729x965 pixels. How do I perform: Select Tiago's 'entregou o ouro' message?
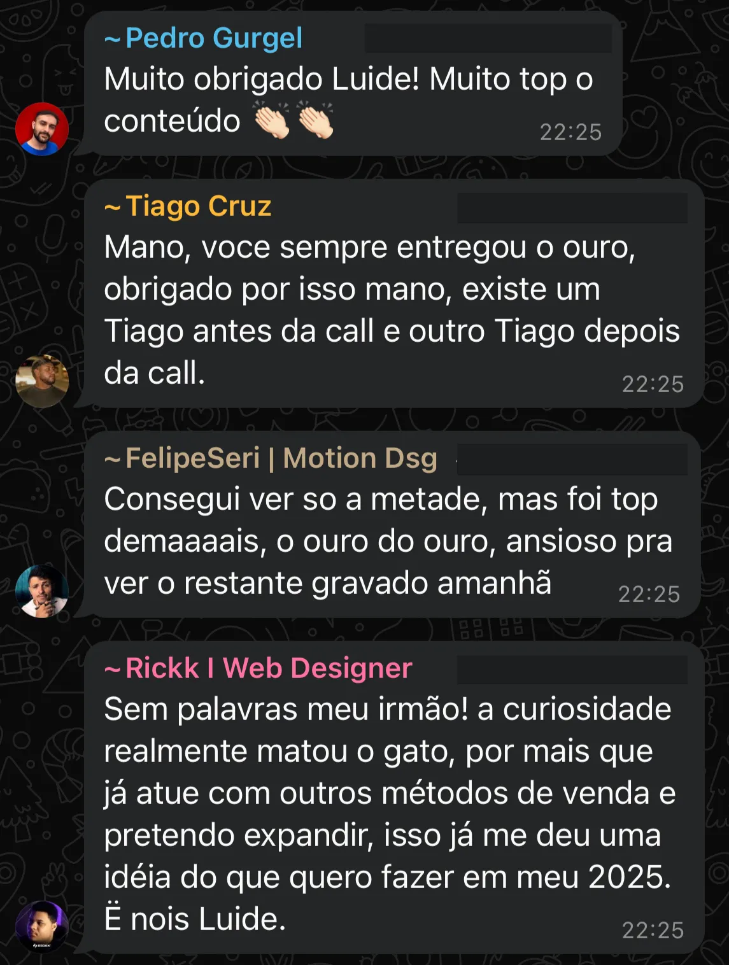point(394,293)
